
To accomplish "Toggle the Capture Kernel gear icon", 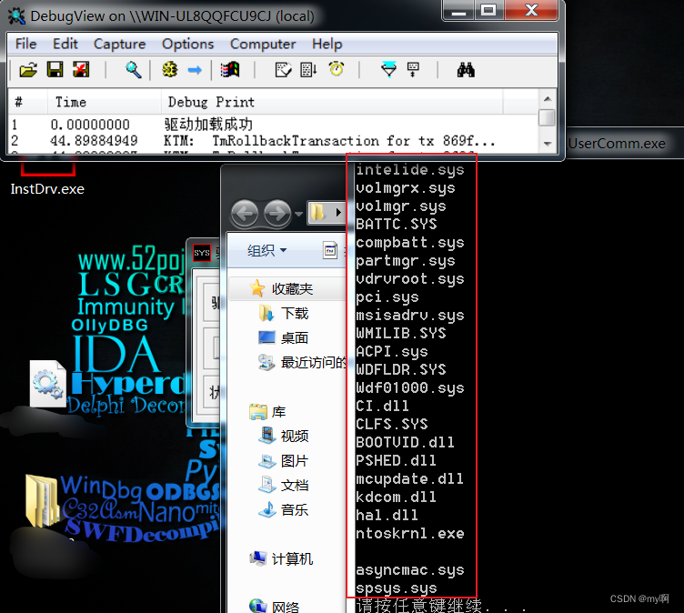I will (x=170, y=70).
